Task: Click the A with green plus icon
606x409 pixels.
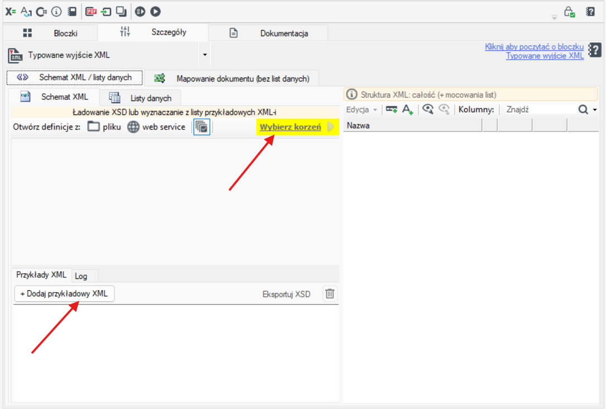Action: (408, 109)
